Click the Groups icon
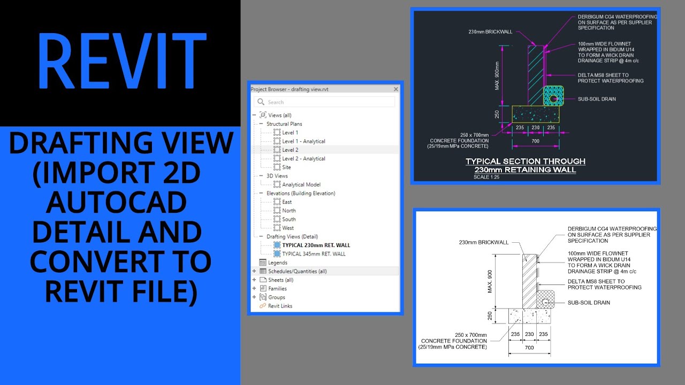Viewport: 685px width, 385px height. pos(263,297)
